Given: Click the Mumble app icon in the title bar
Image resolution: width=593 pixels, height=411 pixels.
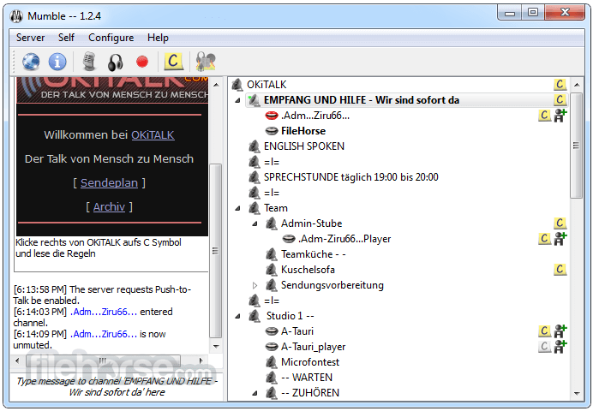Looking at the screenshot, I should [x=16, y=16].
